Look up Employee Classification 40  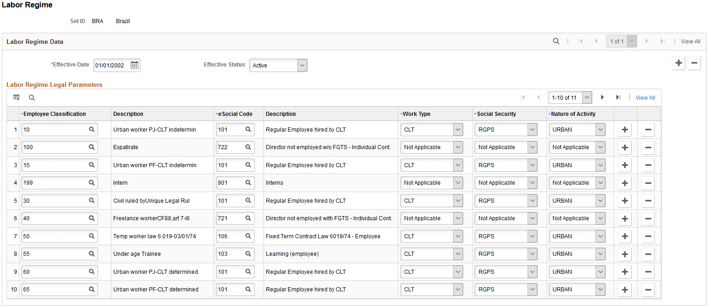tap(92, 218)
